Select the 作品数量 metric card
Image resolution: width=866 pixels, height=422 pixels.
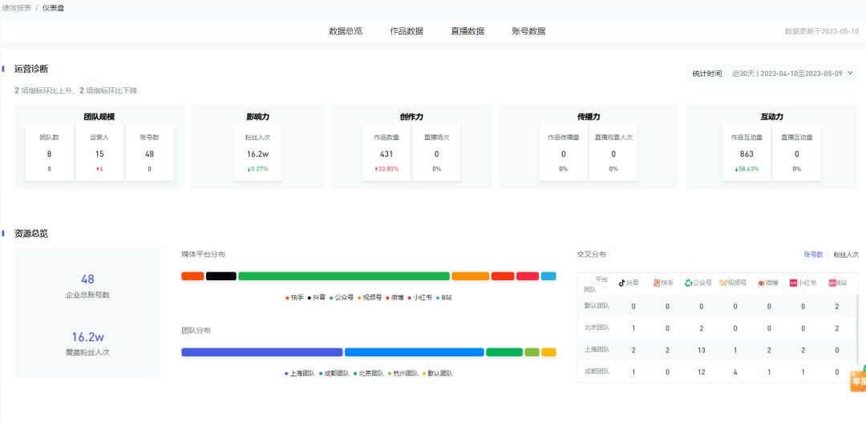point(386,153)
